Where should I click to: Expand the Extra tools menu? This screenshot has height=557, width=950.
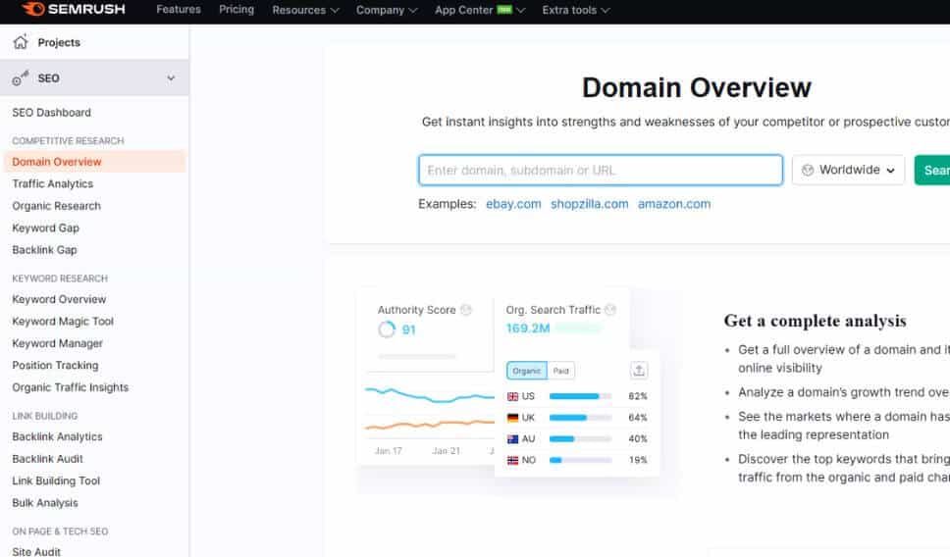(575, 10)
